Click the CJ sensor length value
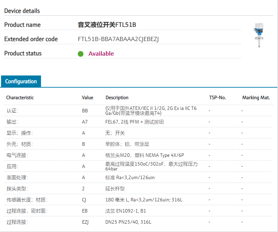The image size is (278, 232). point(84,200)
